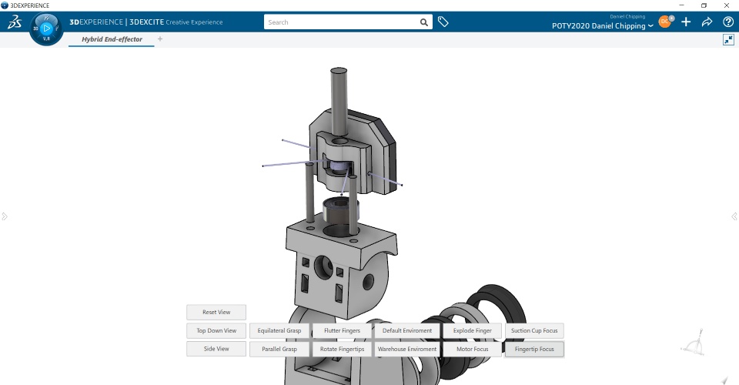Click the Reset View button

216,312
